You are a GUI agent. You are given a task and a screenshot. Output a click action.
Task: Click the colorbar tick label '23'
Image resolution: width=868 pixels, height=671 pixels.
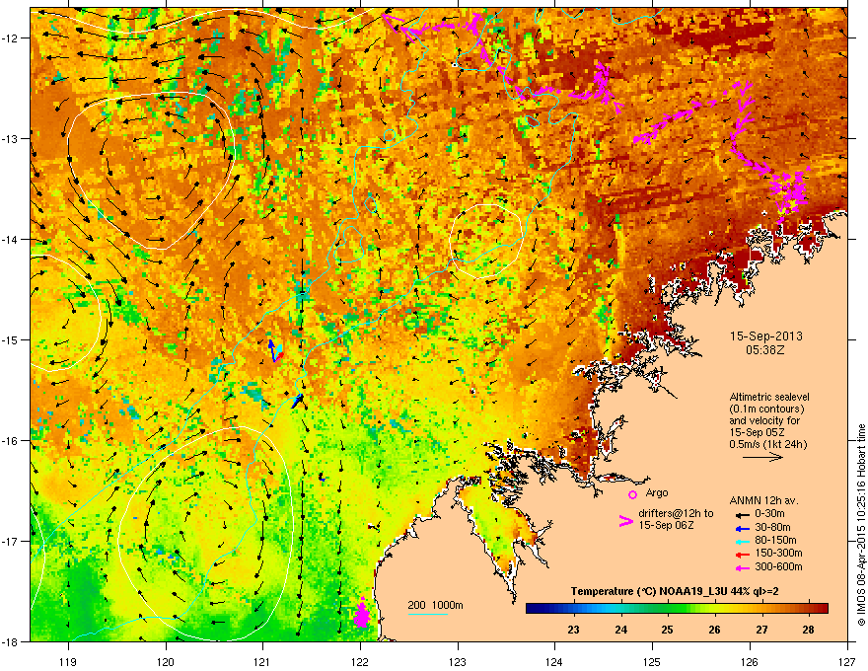(x=573, y=630)
